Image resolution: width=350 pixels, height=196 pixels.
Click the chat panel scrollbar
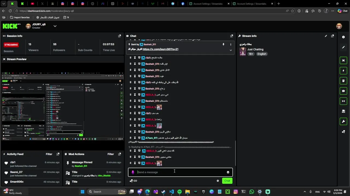click(235, 154)
